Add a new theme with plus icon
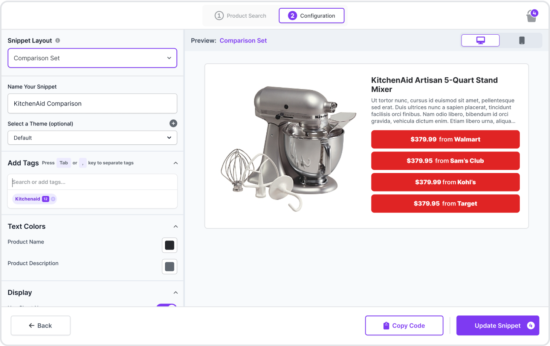Image resolution: width=550 pixels, height=346 pixels. (x=173, y=123)
